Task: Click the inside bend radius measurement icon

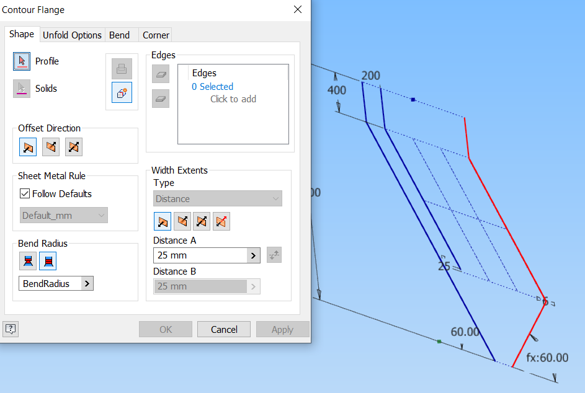Action: pos(27,260)
